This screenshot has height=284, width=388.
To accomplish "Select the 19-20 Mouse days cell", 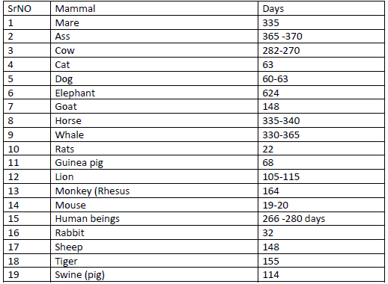I will coord(321,205).
